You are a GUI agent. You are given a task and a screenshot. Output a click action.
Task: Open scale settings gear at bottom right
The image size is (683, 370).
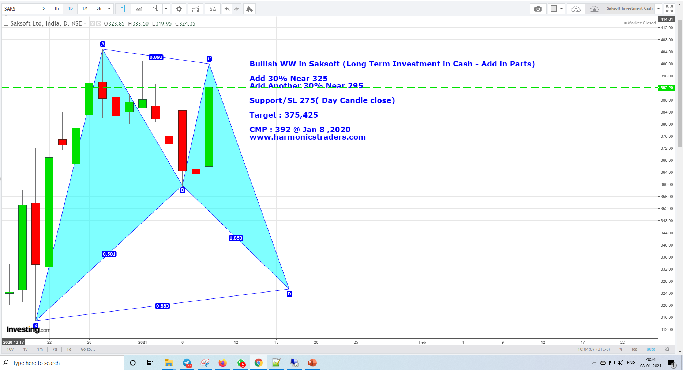tap(667, 350)
